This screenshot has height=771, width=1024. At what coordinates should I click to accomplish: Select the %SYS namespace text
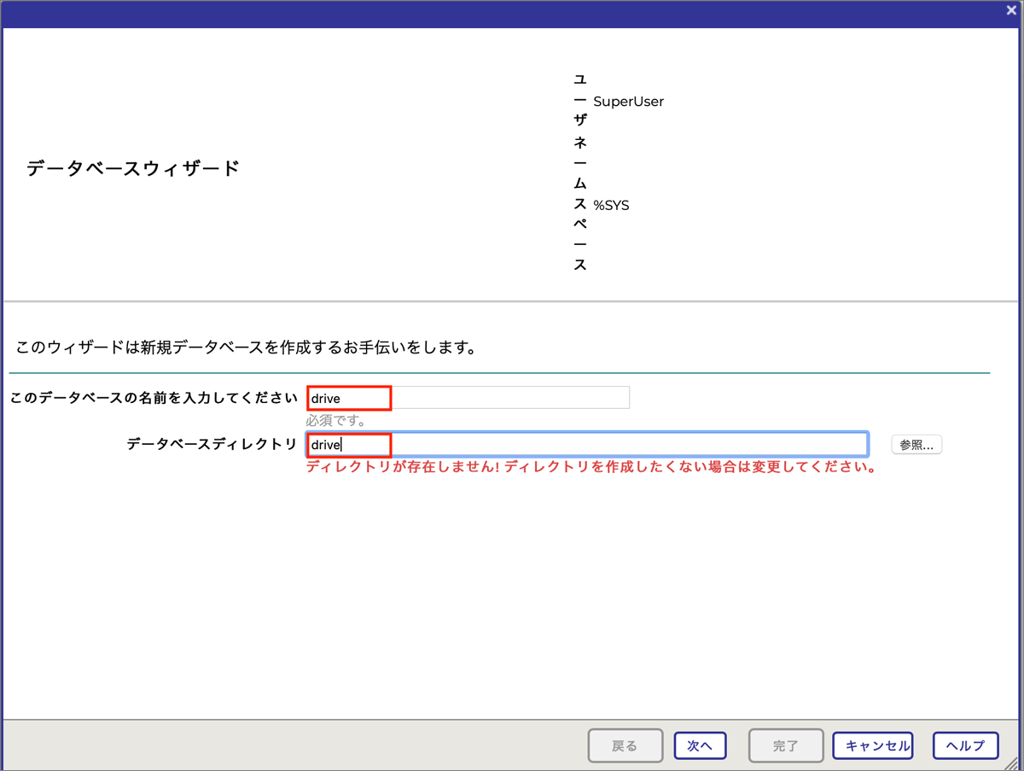(611, 205)
